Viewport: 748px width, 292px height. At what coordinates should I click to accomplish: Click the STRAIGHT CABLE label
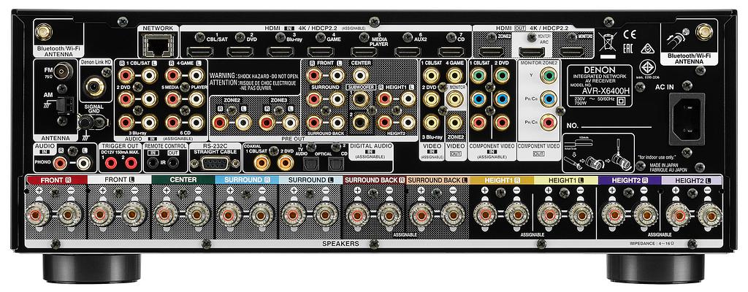tap(214, 152)
